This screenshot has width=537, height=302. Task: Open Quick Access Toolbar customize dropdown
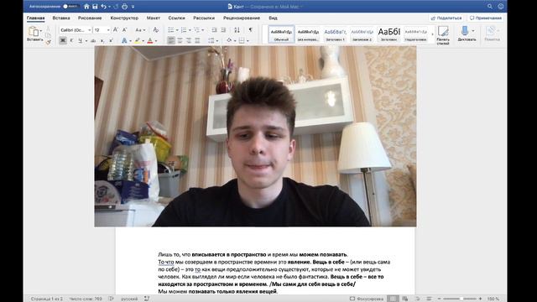[x=133, y=7]
